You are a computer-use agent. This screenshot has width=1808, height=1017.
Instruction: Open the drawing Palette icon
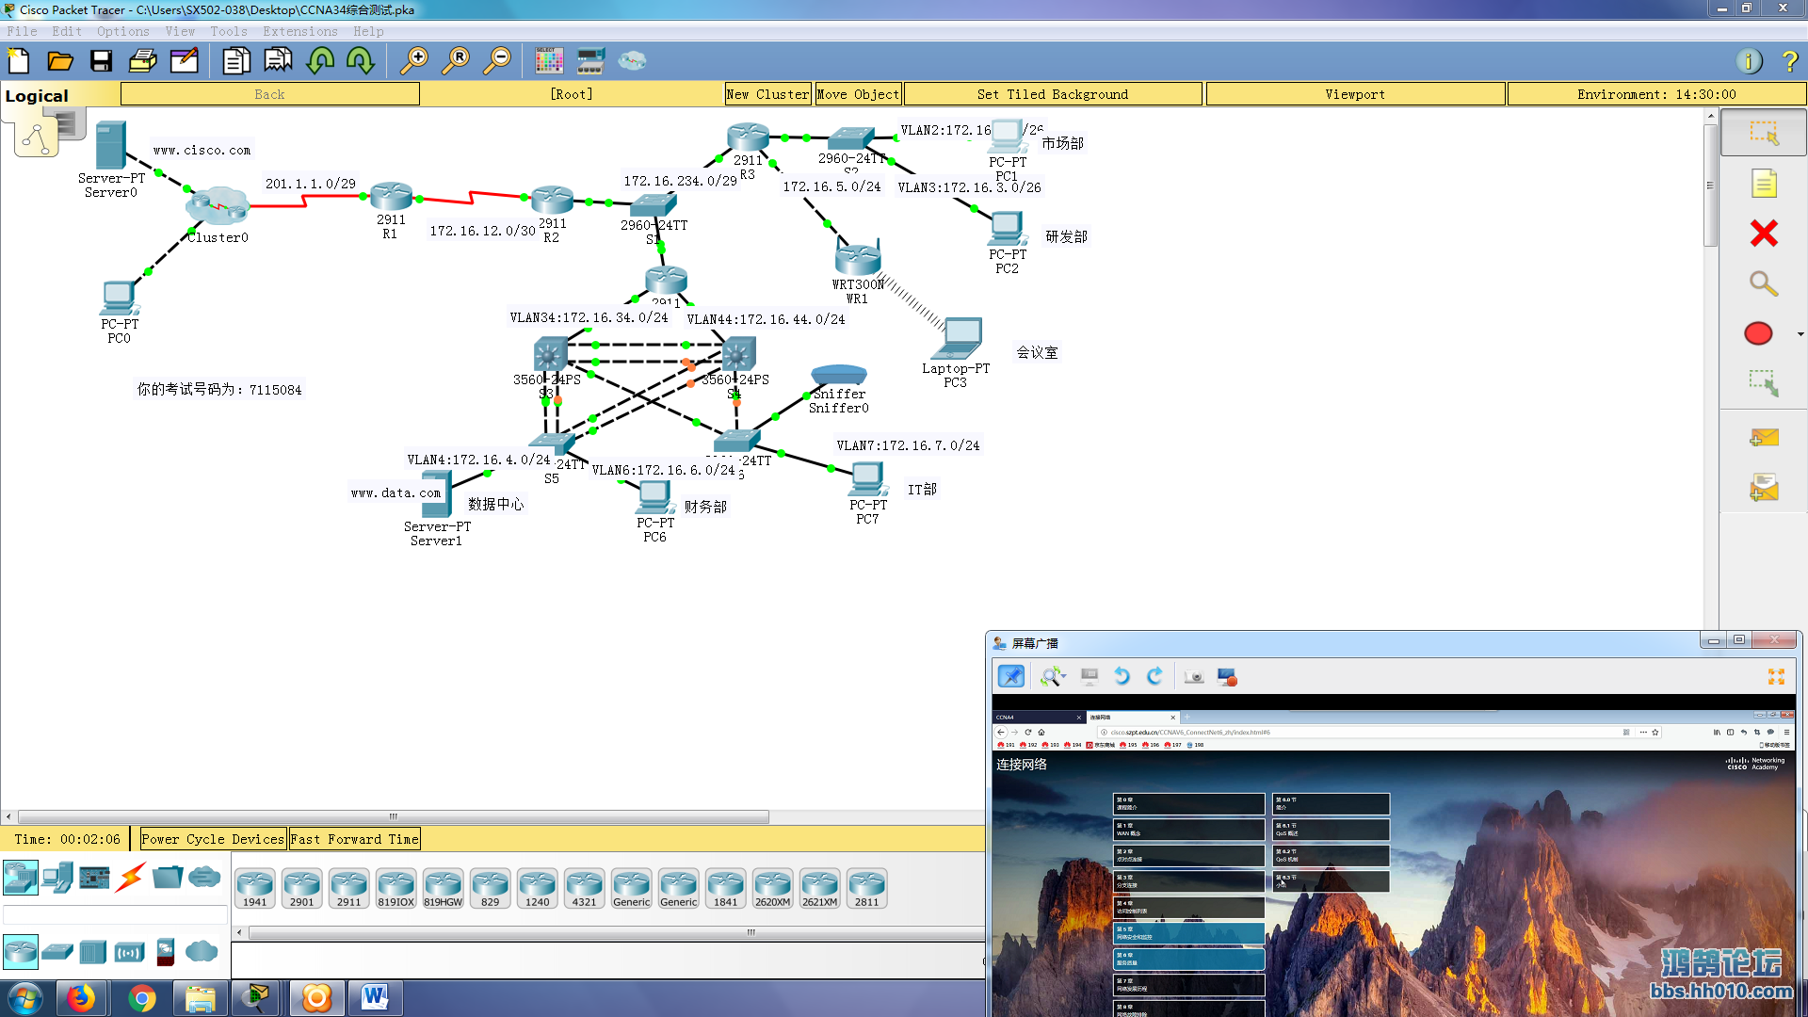549,62
